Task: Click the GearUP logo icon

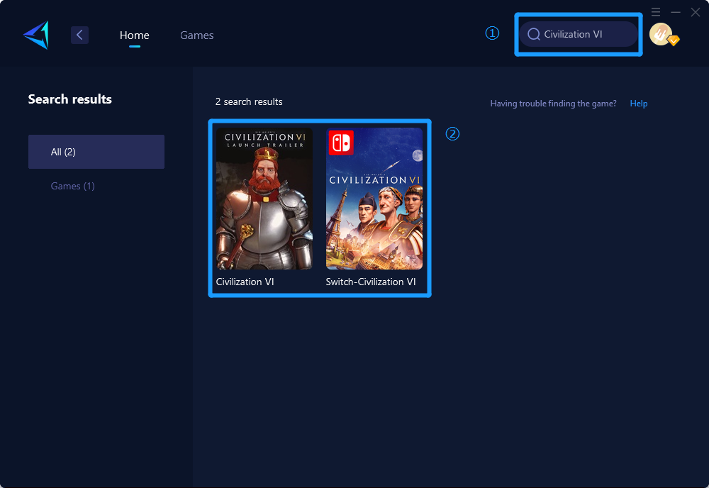Action: click(x=36, y=35)
